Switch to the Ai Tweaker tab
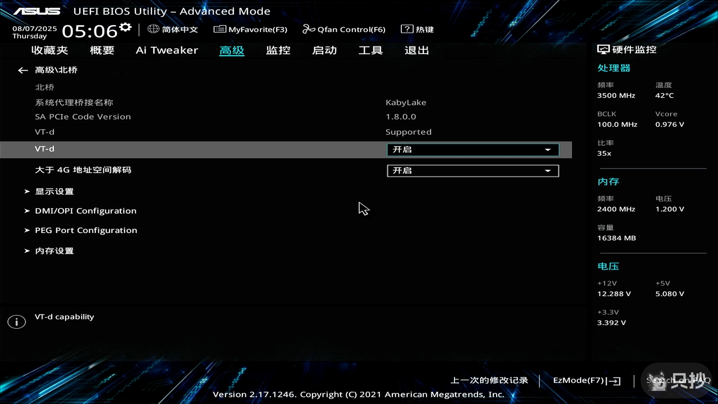Screen dimensions: 718x404 (x=167, y=50)
